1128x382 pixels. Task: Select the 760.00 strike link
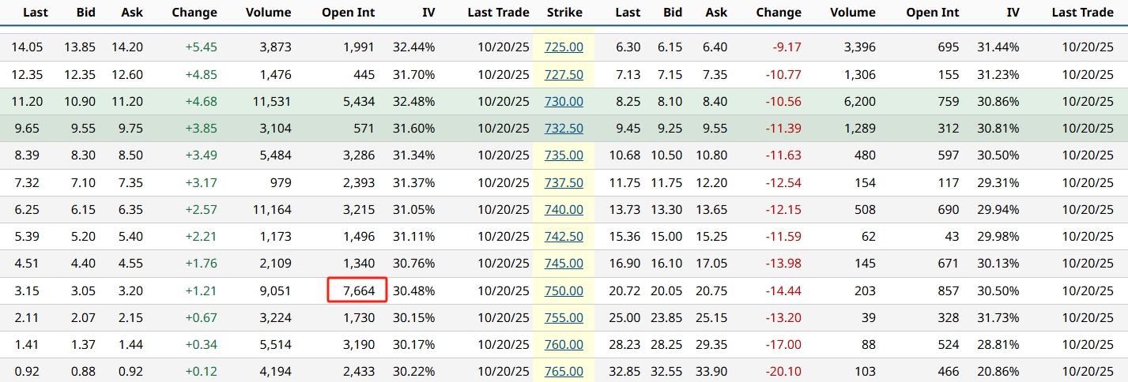tap(564, 345)
